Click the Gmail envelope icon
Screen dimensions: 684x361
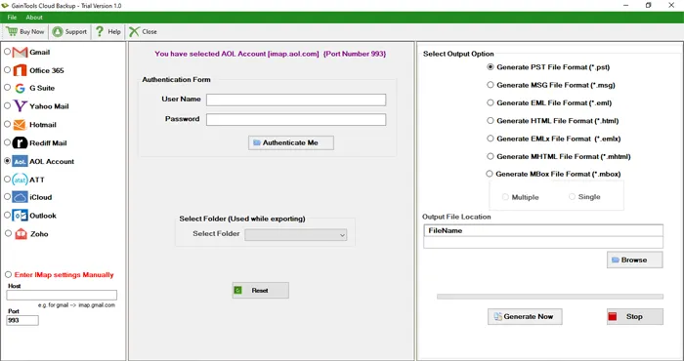21,53
